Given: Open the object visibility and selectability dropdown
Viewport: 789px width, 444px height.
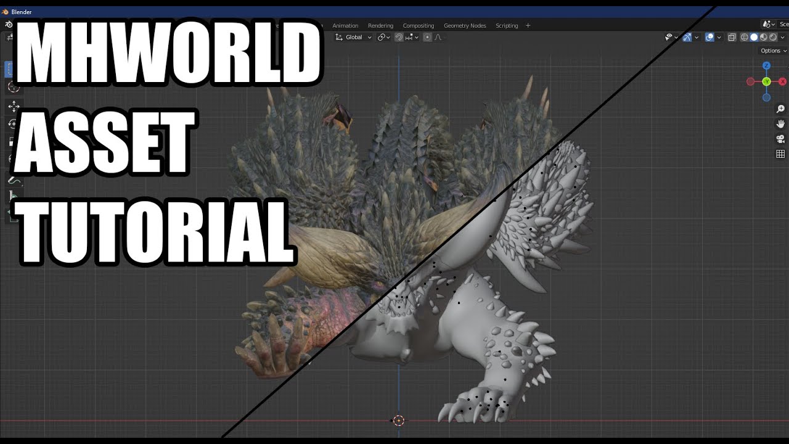Looking at the screenshot, I should (x=671, y=38).
